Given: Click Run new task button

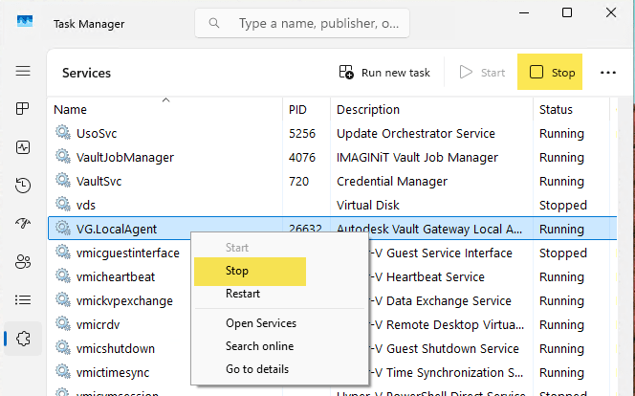Looking at the screenshot, I should tap(384, 73).
